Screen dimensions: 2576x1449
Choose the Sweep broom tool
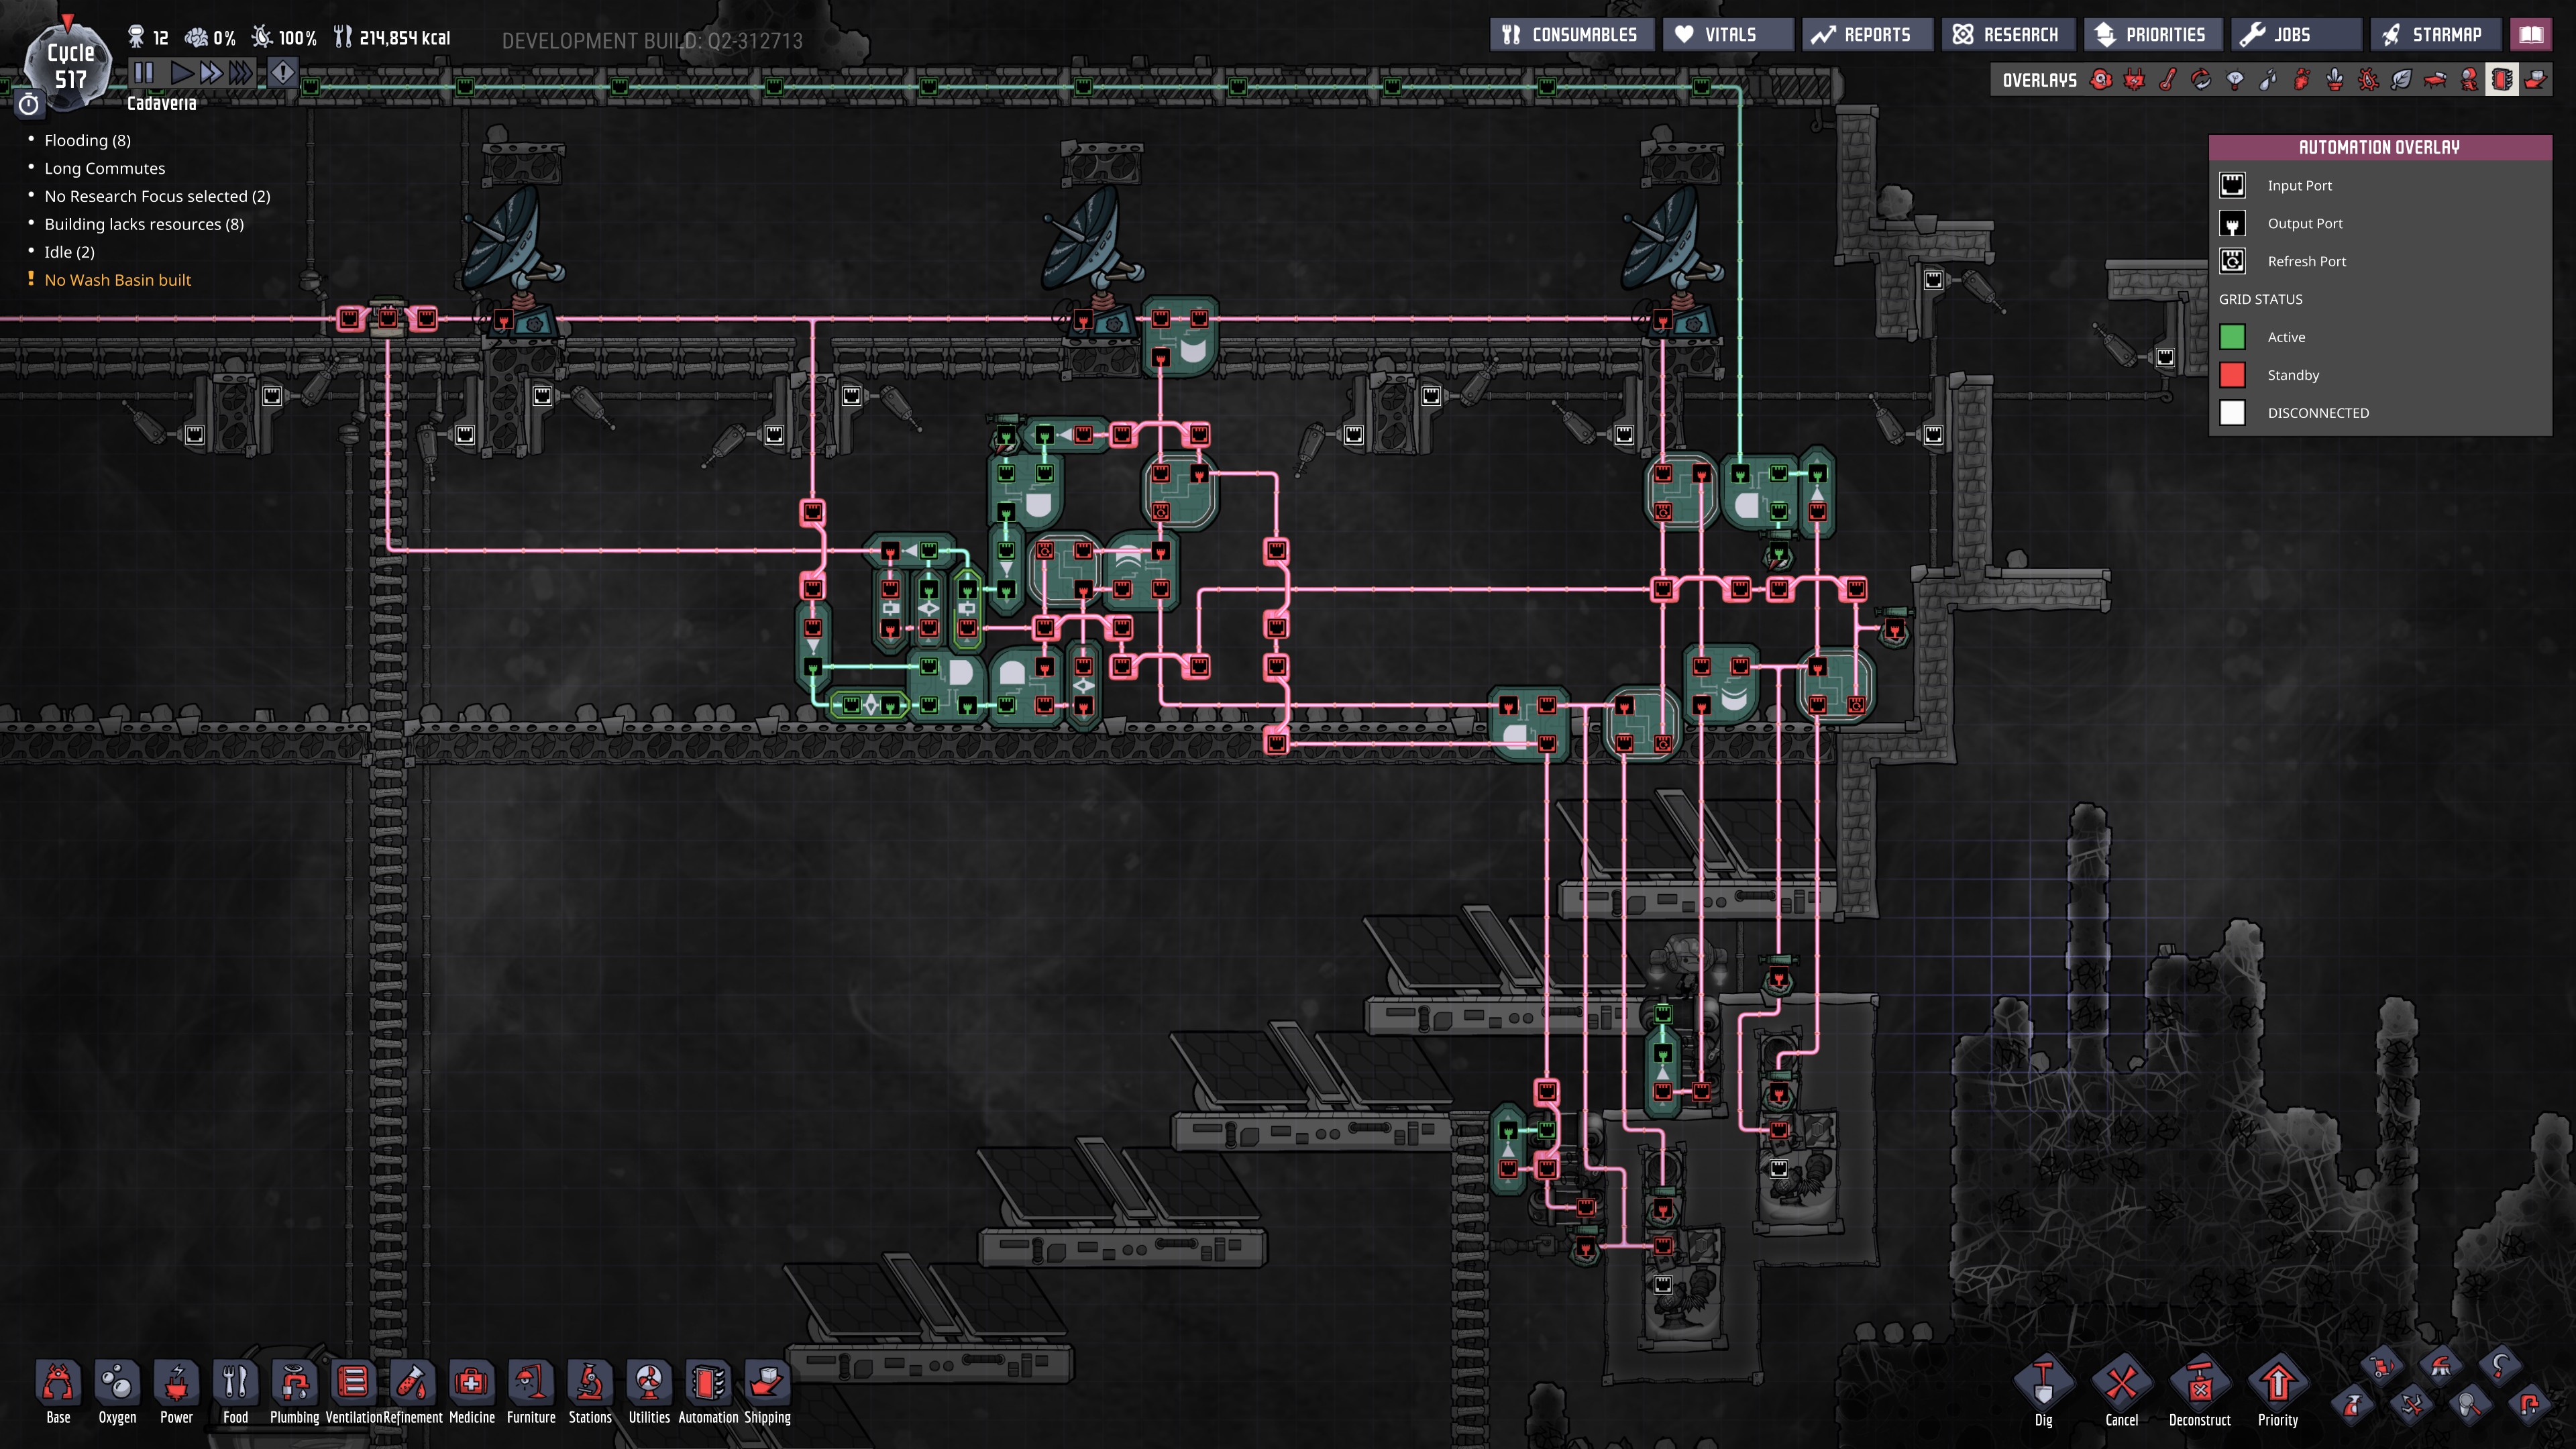click(x=2440, y=1366)
